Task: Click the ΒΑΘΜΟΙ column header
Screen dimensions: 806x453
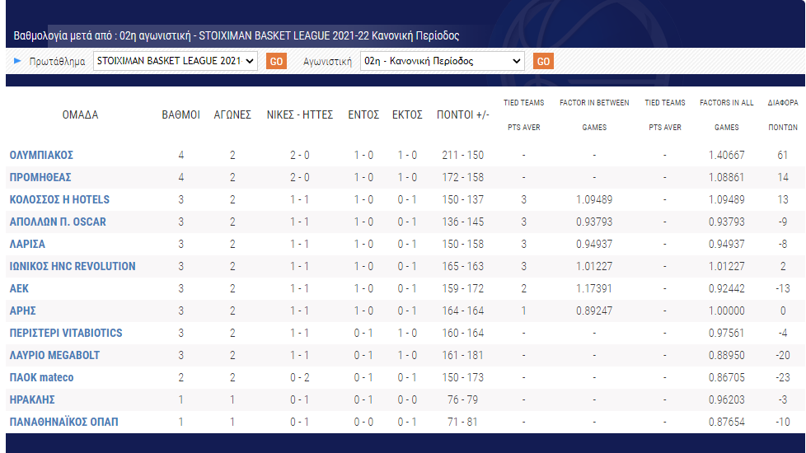Action: [180, 114]
